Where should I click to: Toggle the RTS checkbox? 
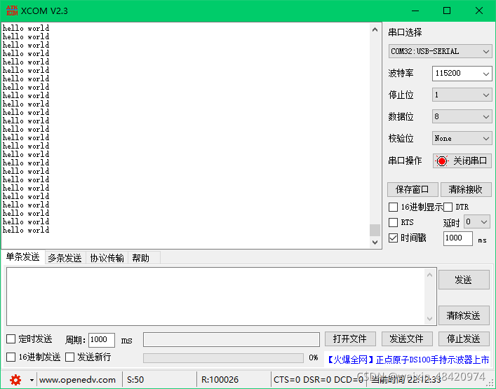pos(393,222)
